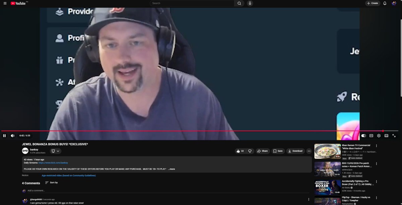Open the BDO Pre-patch notes thumbnail
This screenshot has width=402, height=205.
coord(327,169)
